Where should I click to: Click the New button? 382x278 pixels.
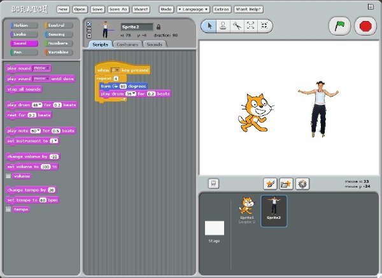[63, 10]
